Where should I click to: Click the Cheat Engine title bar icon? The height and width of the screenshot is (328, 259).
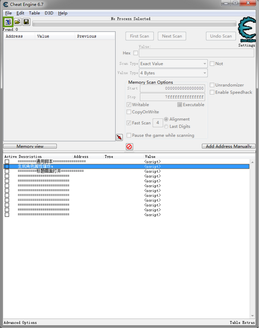[x=6, y=4]
